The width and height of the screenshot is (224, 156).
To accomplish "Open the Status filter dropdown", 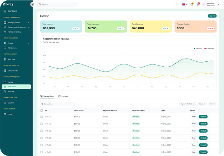I will click(202, 104).
